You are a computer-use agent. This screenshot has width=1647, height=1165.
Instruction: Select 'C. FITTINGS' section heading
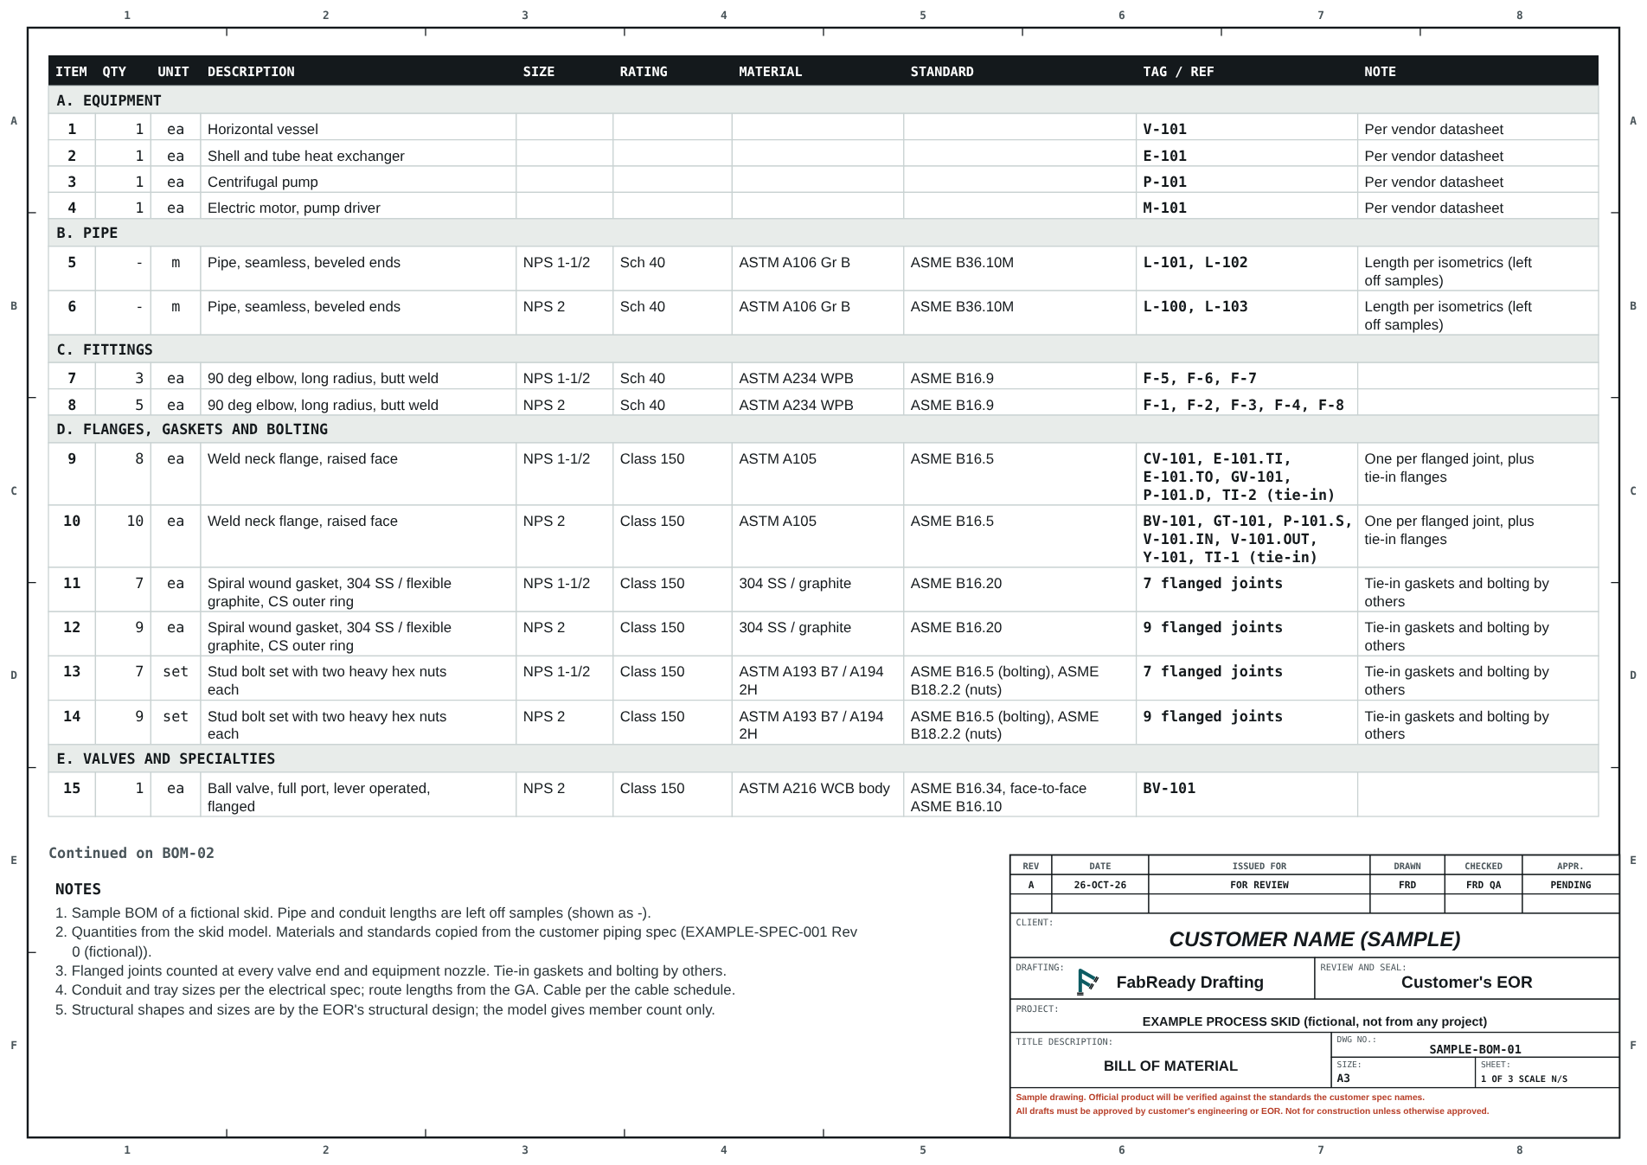105,349
